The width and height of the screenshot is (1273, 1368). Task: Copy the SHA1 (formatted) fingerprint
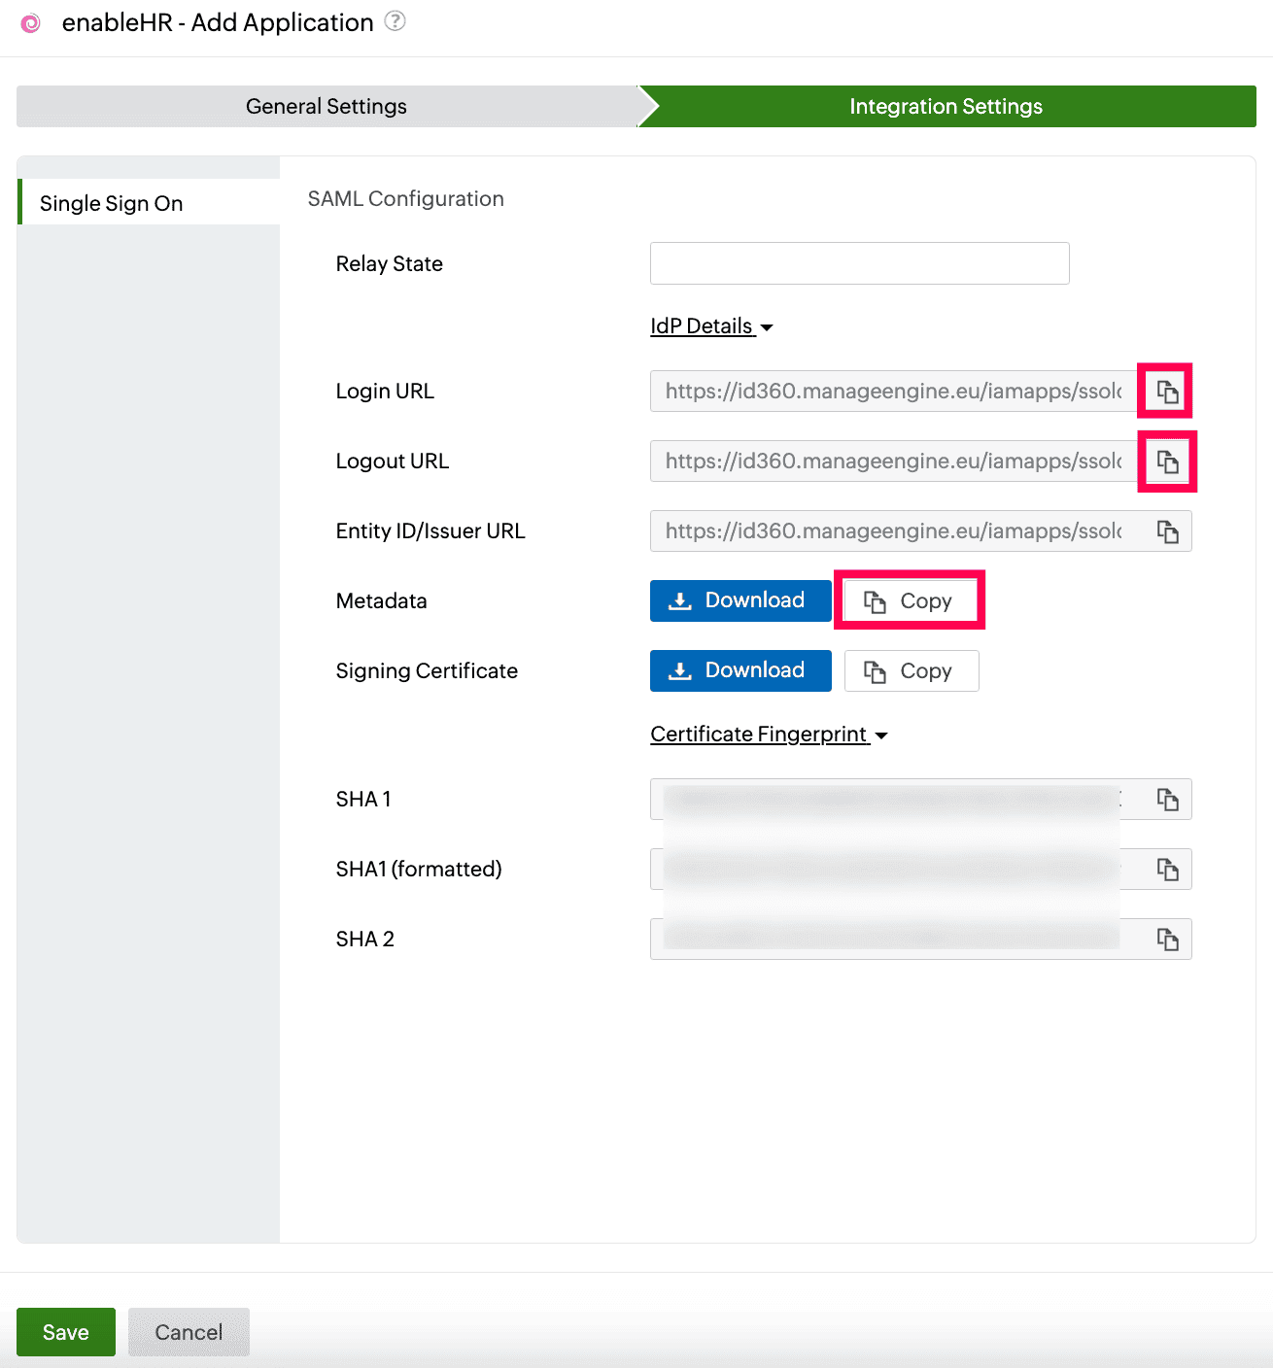tap(1167, 870)
